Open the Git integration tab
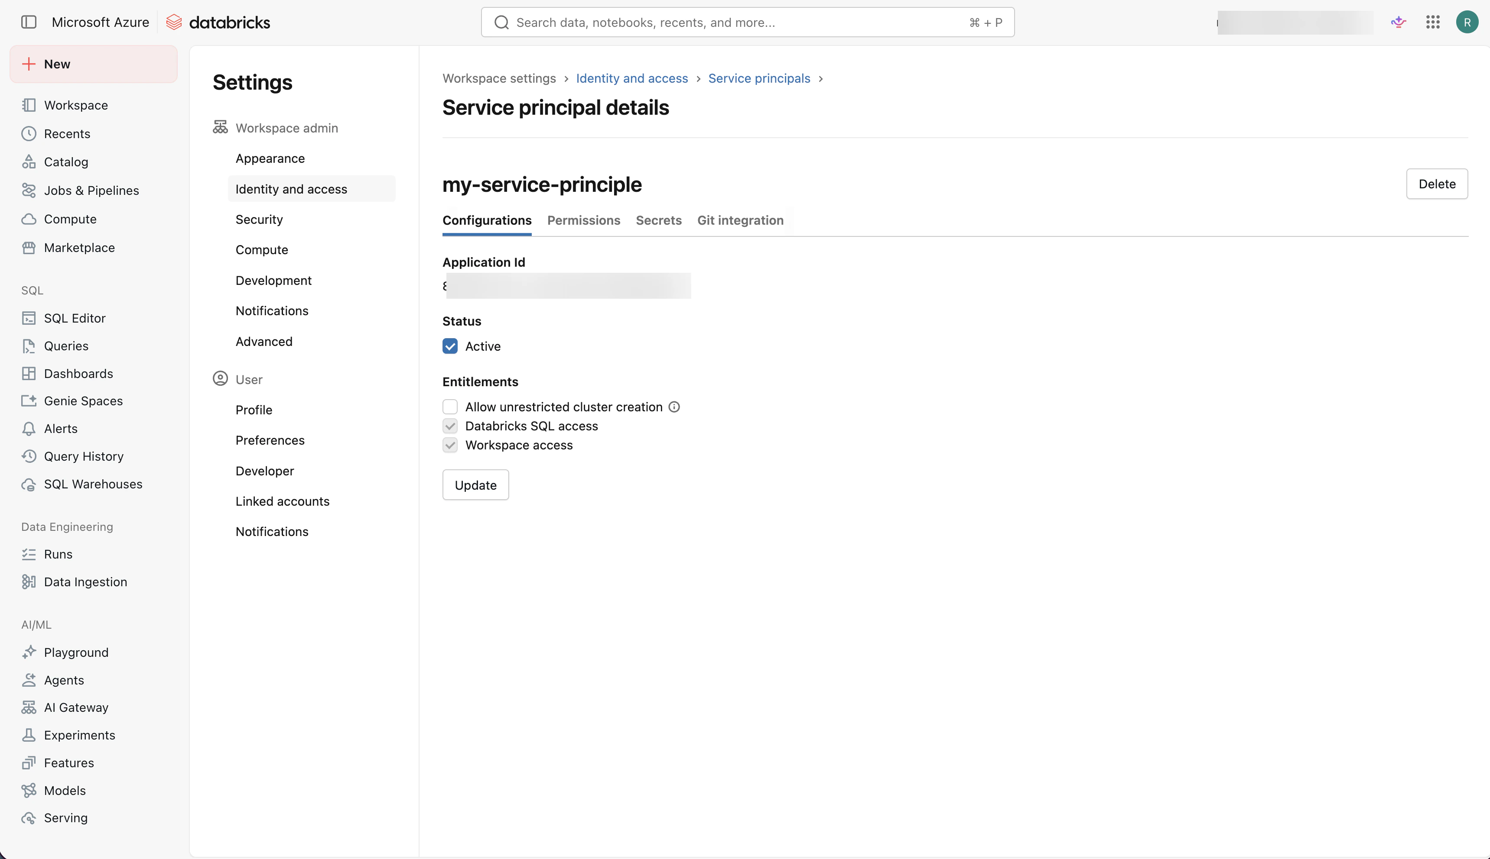 (740, 220)
